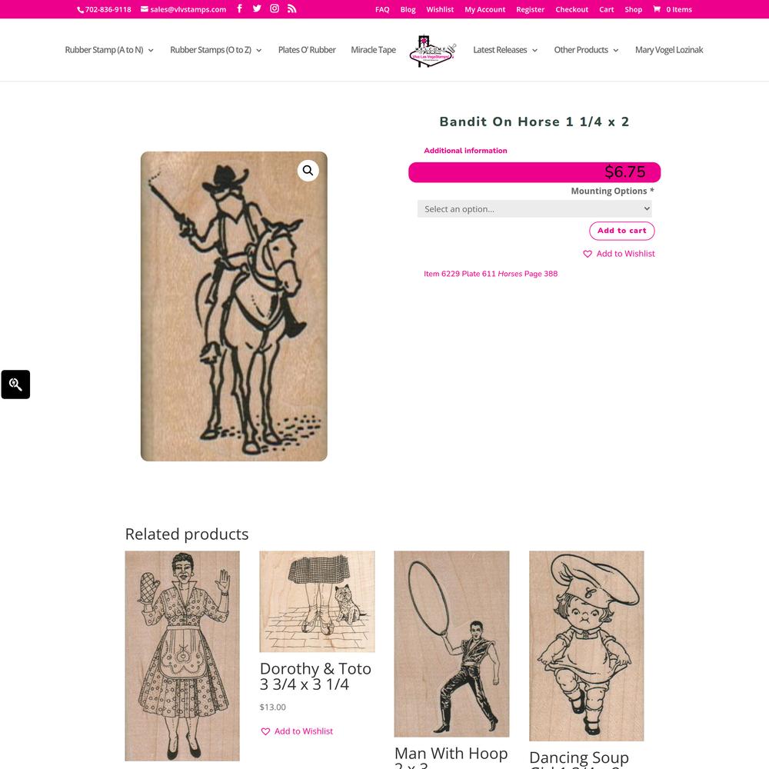Add Dorothy & Toto to Wishlist
The height and width of the screenshot is (769, 769).
click(x=297, y=731)
